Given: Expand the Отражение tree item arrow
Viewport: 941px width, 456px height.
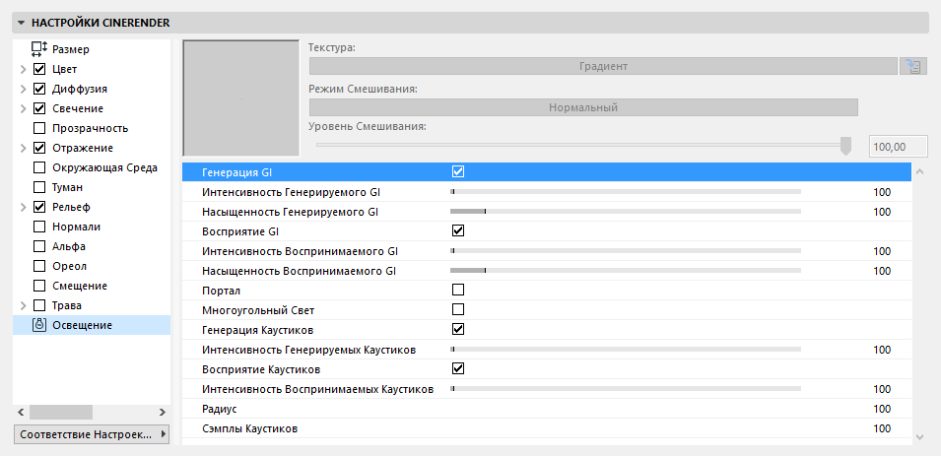Looking at the screenshot, I should 23,148.
